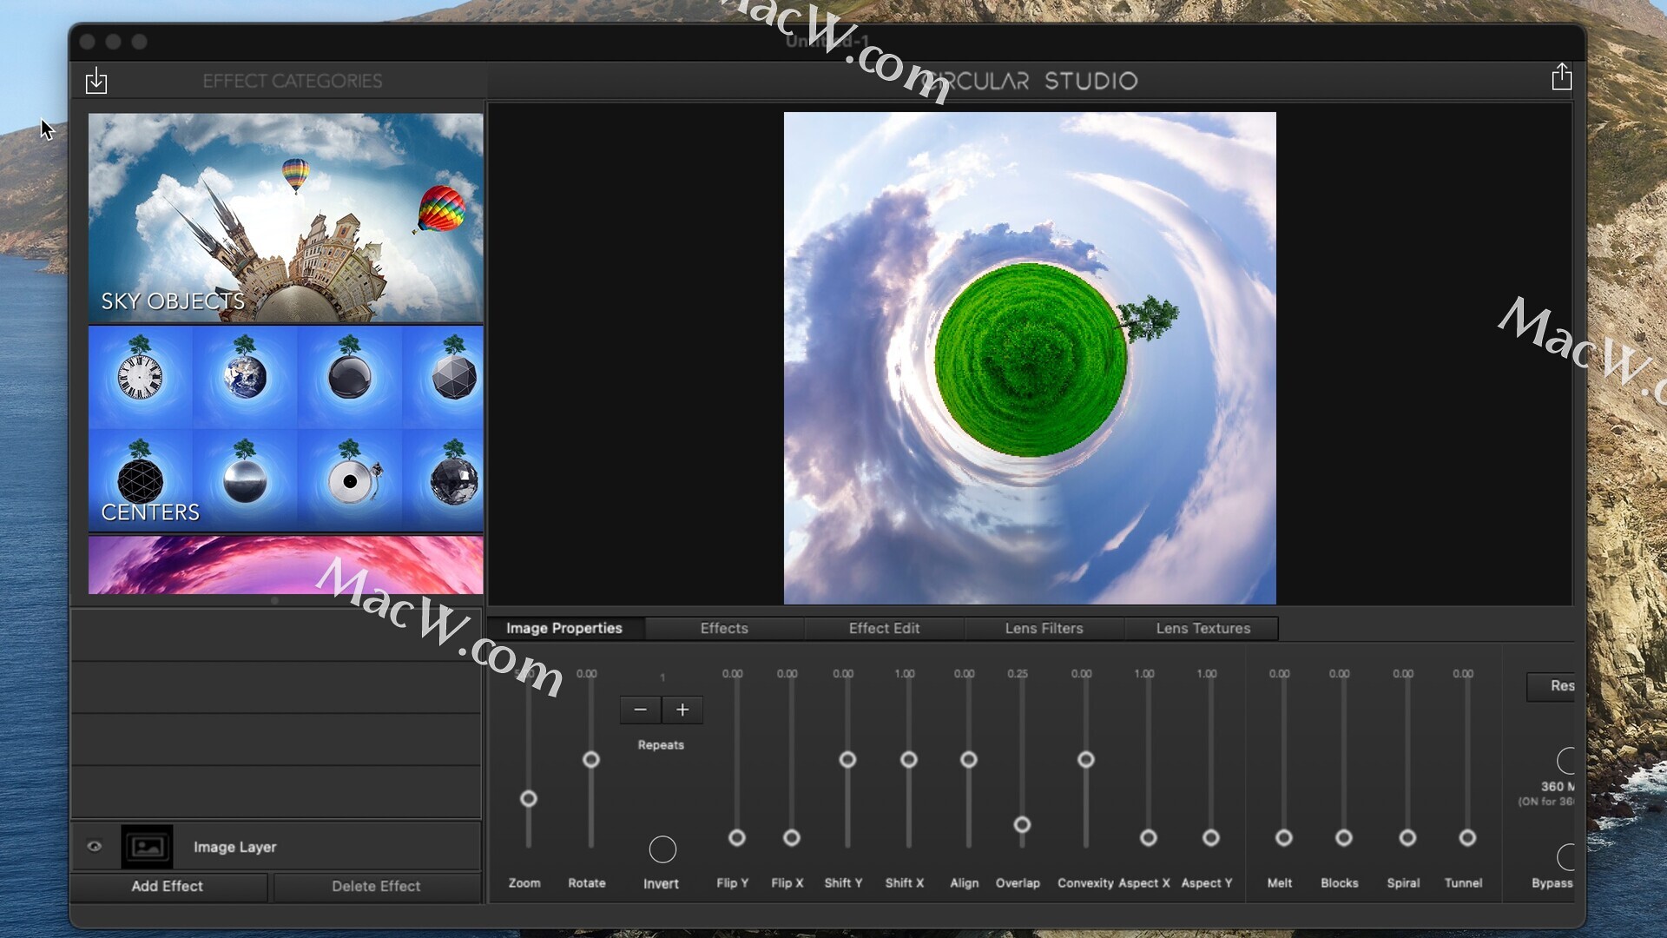Select the black geodesic ball center thumbnail
This screenshot has height=938, width=1667.
[140, 480]
